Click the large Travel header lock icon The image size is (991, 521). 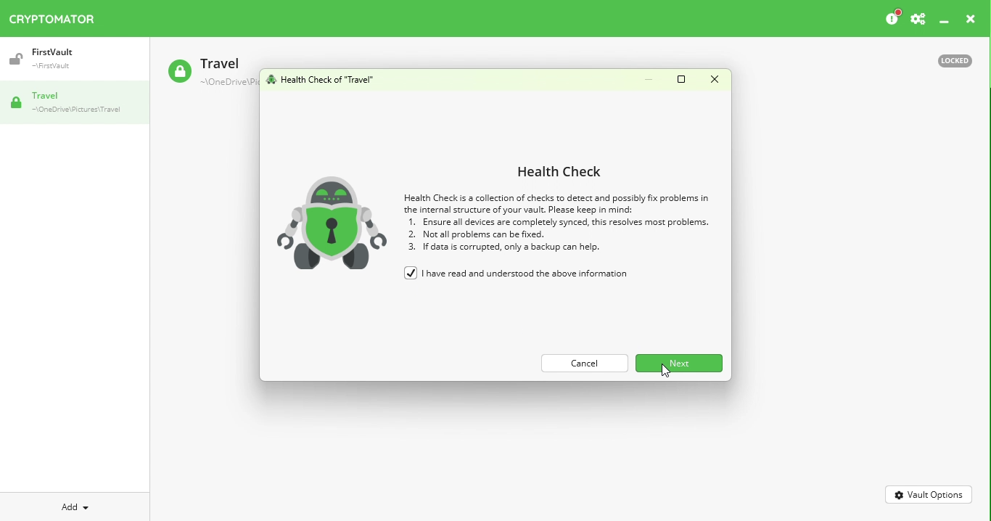point(180,72)
